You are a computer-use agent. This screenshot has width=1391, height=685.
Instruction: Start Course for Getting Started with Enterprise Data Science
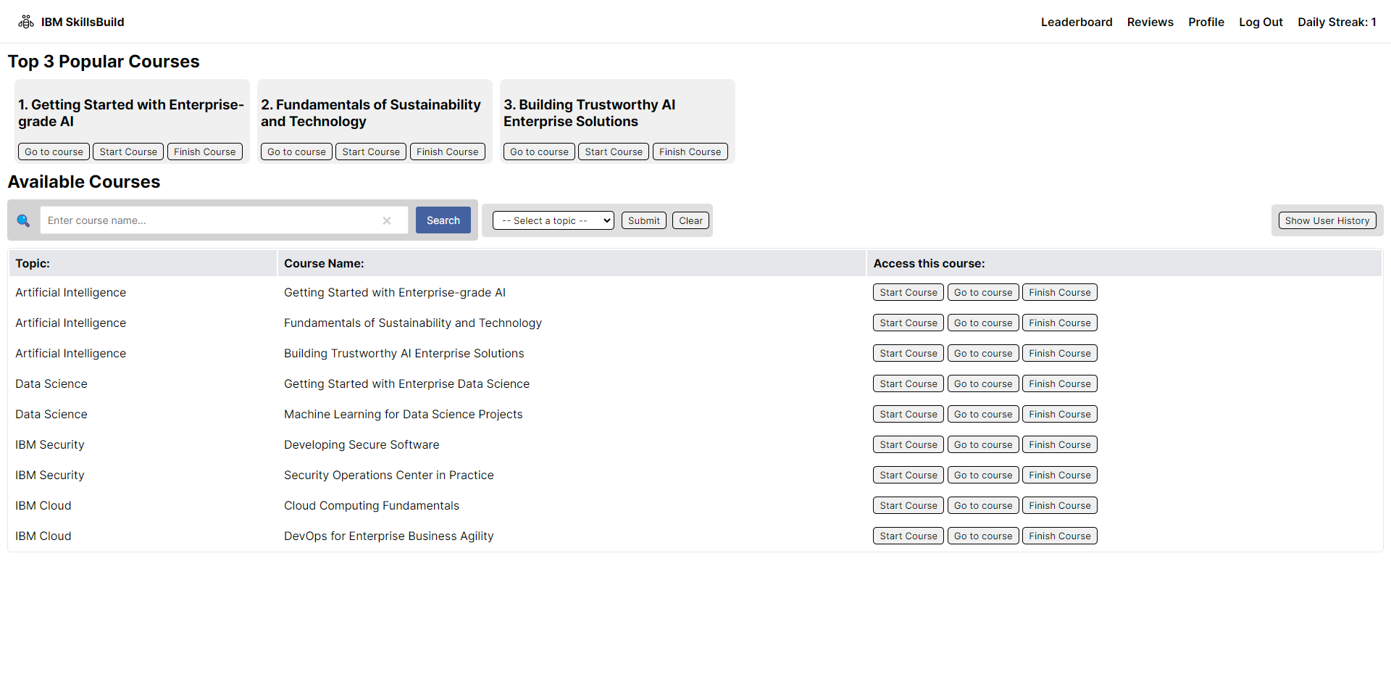[x=908, y=383]
